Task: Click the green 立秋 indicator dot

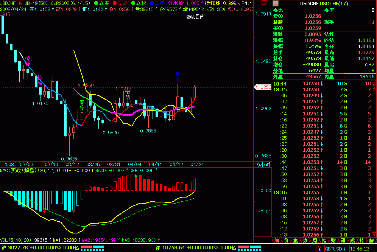Action: click(133, 3)
